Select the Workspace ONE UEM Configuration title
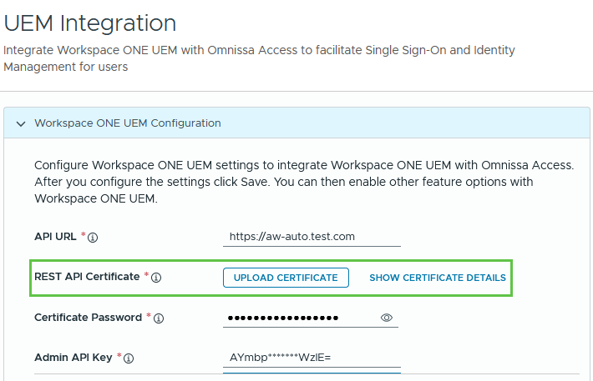The height and width of the screenshot is (381, 593). pos(128,123)
